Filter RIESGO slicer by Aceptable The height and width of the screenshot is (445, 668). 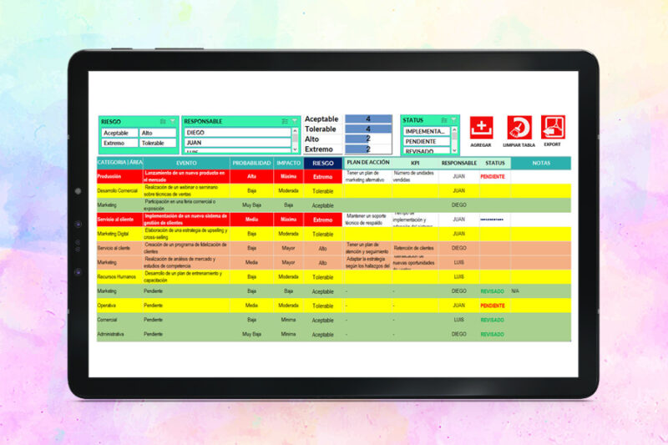pyautogui.click(x=119, y=133)
